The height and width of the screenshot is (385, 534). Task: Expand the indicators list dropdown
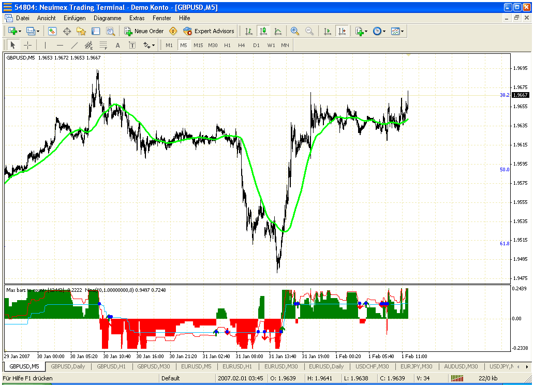pos(366,31)
